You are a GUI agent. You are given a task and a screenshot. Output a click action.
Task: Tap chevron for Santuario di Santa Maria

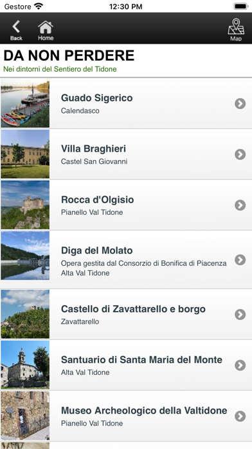point(240,365)
